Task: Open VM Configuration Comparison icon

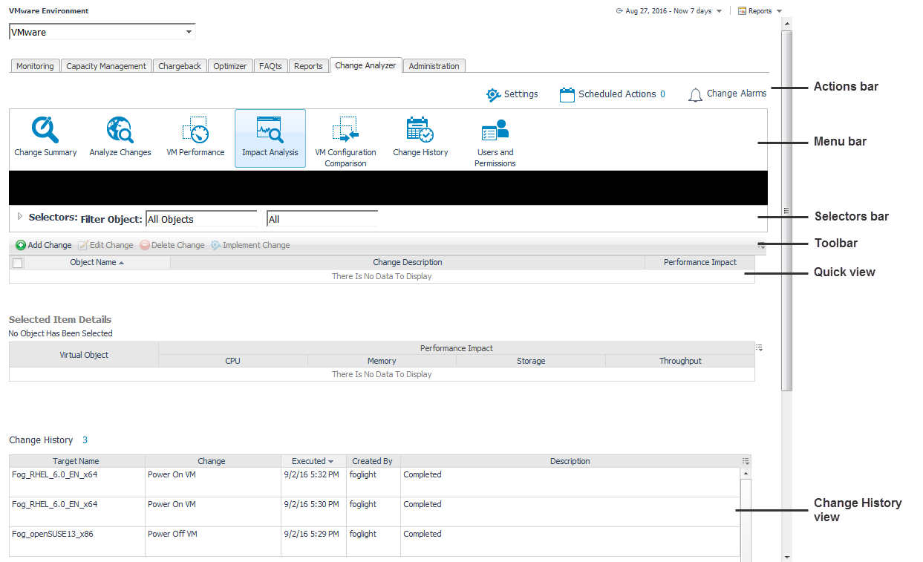Action: pos(345,129)
